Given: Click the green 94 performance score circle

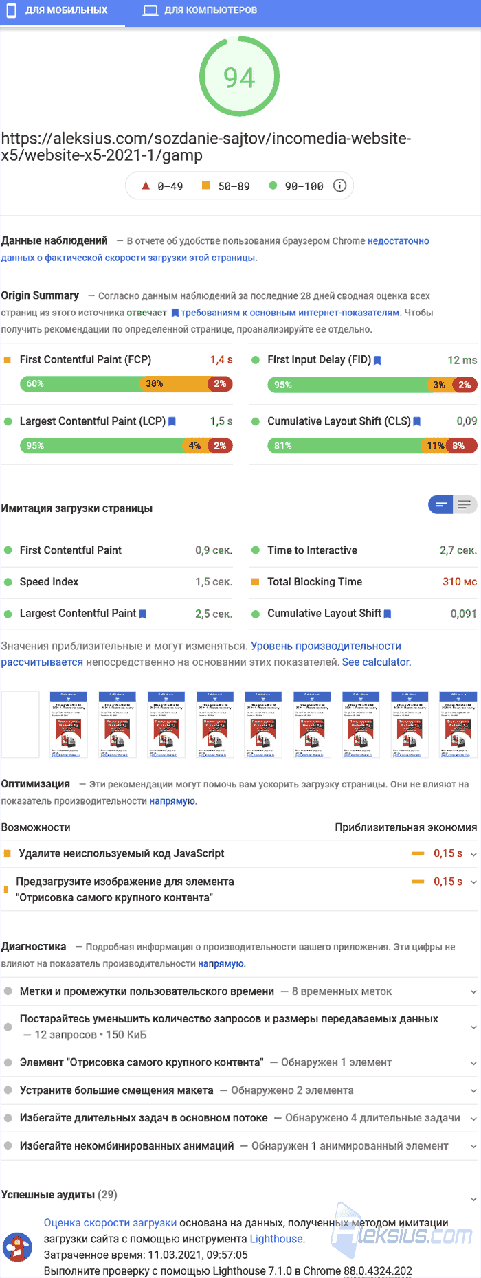Looking at the screenshot, I should point(239,77).
